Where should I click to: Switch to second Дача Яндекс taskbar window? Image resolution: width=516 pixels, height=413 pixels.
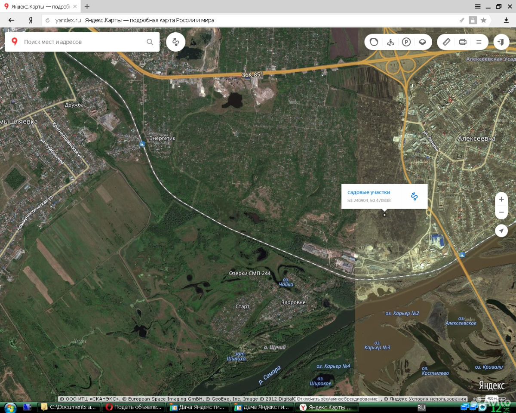263,407
